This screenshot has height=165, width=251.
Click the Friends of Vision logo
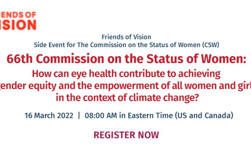pyautogui.click(x=18, y=21)
